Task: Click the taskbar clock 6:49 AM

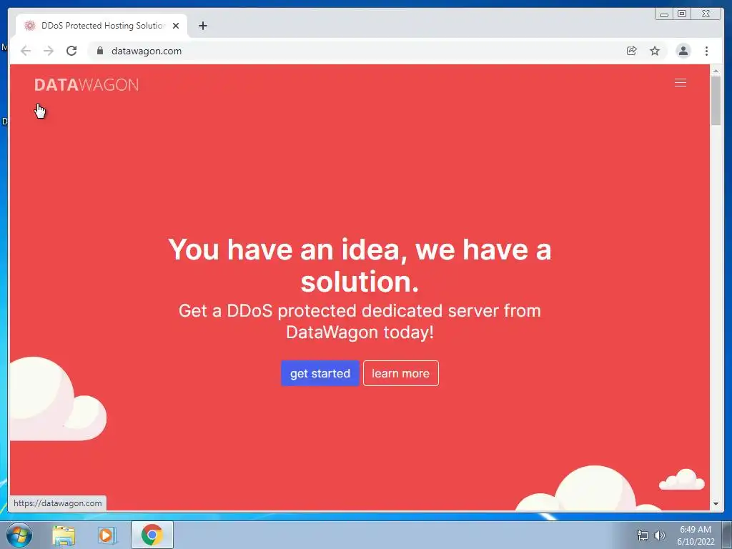Action: click(696, 535)
